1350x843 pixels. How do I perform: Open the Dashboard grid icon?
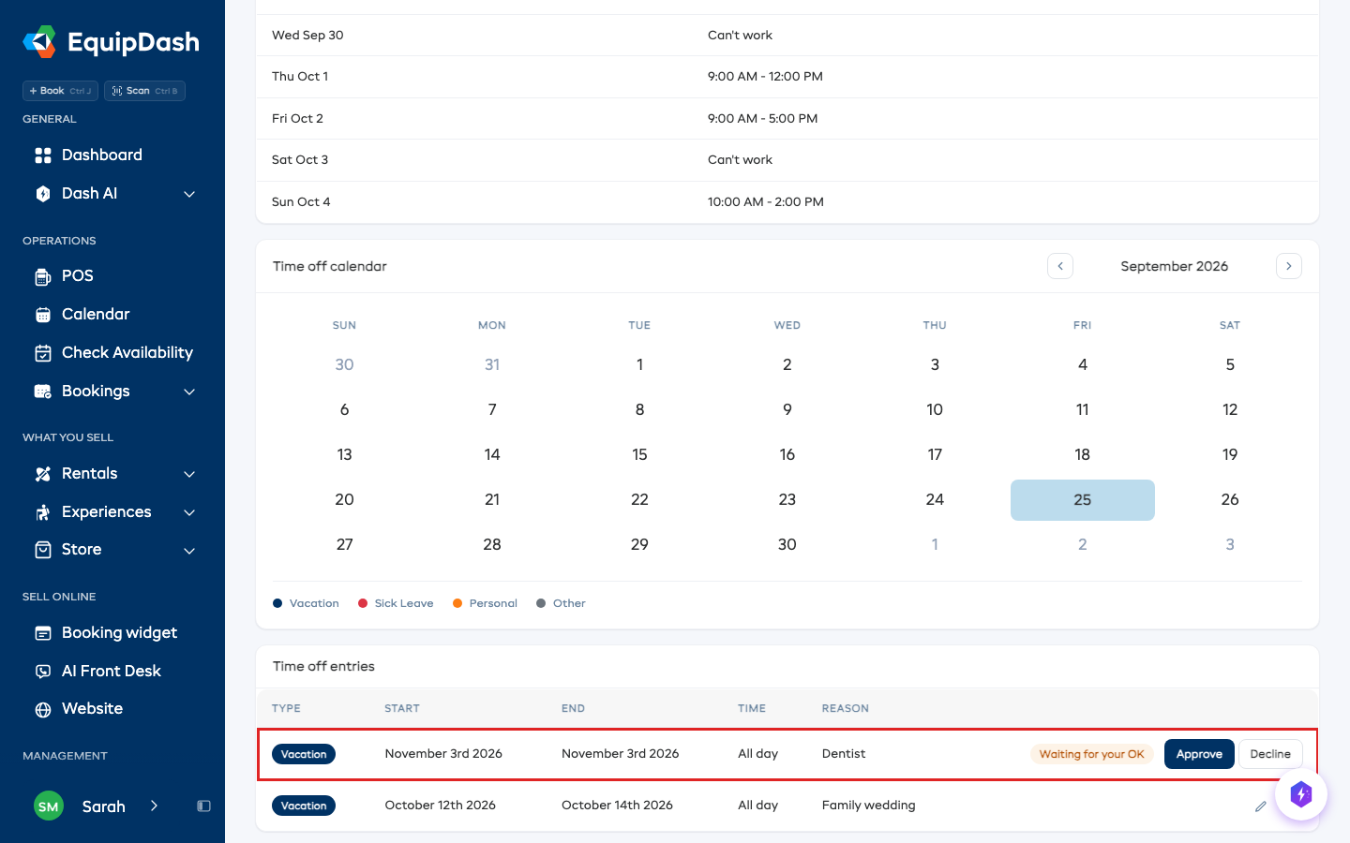[43, 155]
